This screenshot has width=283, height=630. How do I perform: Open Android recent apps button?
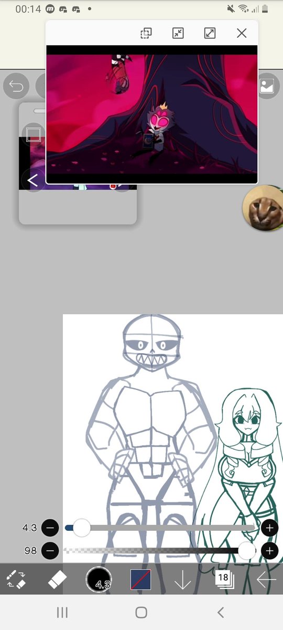pyautogui.click(x=62, y=612)
